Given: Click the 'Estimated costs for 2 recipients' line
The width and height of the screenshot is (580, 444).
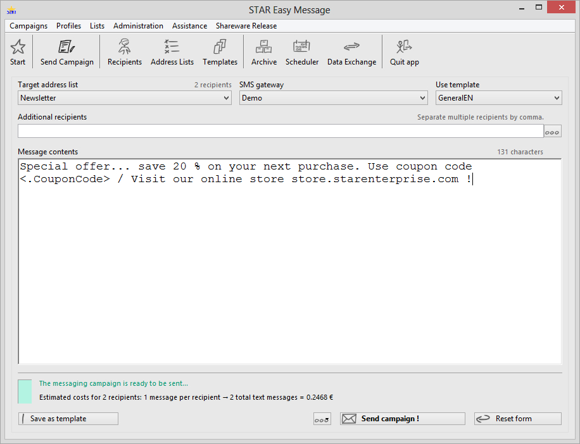Looking at the screenshot, I should tap(186, 397).
